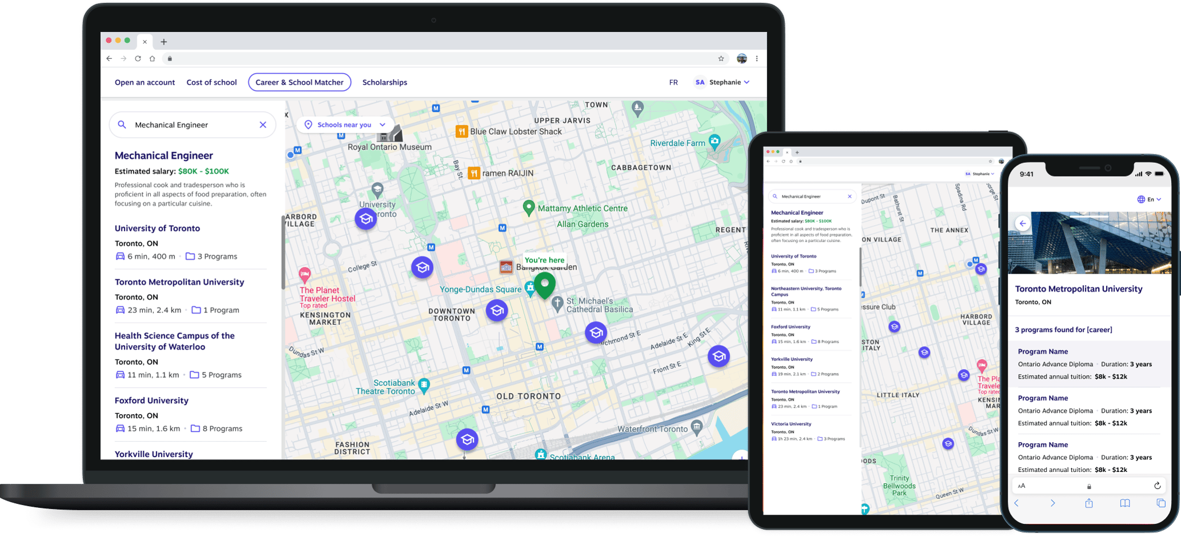
Task: Click the bookmark star in the address bar
Action: [x=721, y=58]
